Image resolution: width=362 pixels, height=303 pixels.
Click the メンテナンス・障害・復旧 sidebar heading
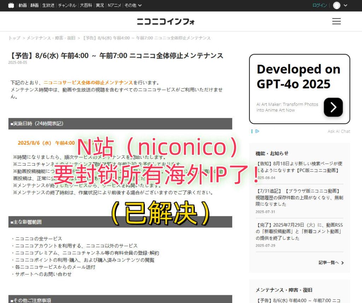[284, 290]
